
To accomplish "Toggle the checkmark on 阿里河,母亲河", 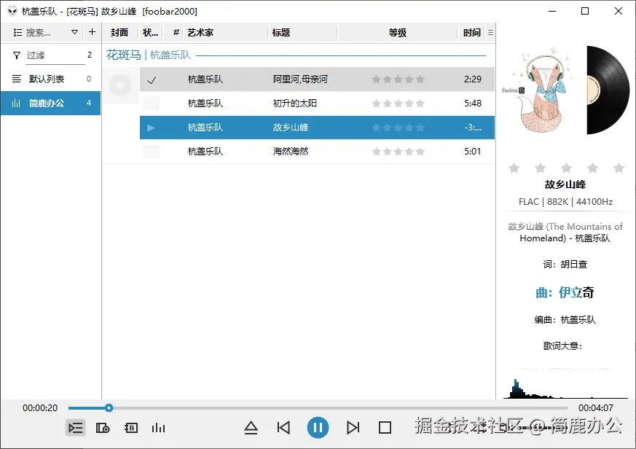I will coord(152,79).
